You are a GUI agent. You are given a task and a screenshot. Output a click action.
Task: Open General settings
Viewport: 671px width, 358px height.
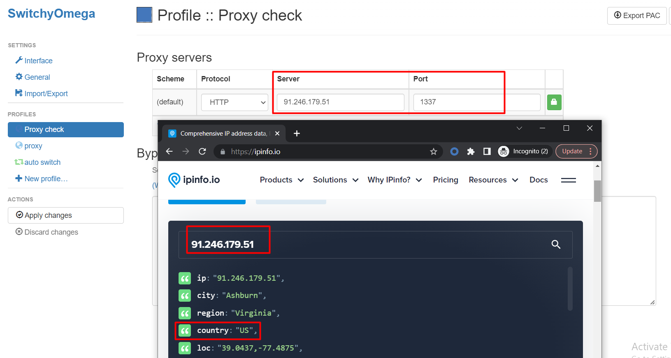tap(33, 77)
